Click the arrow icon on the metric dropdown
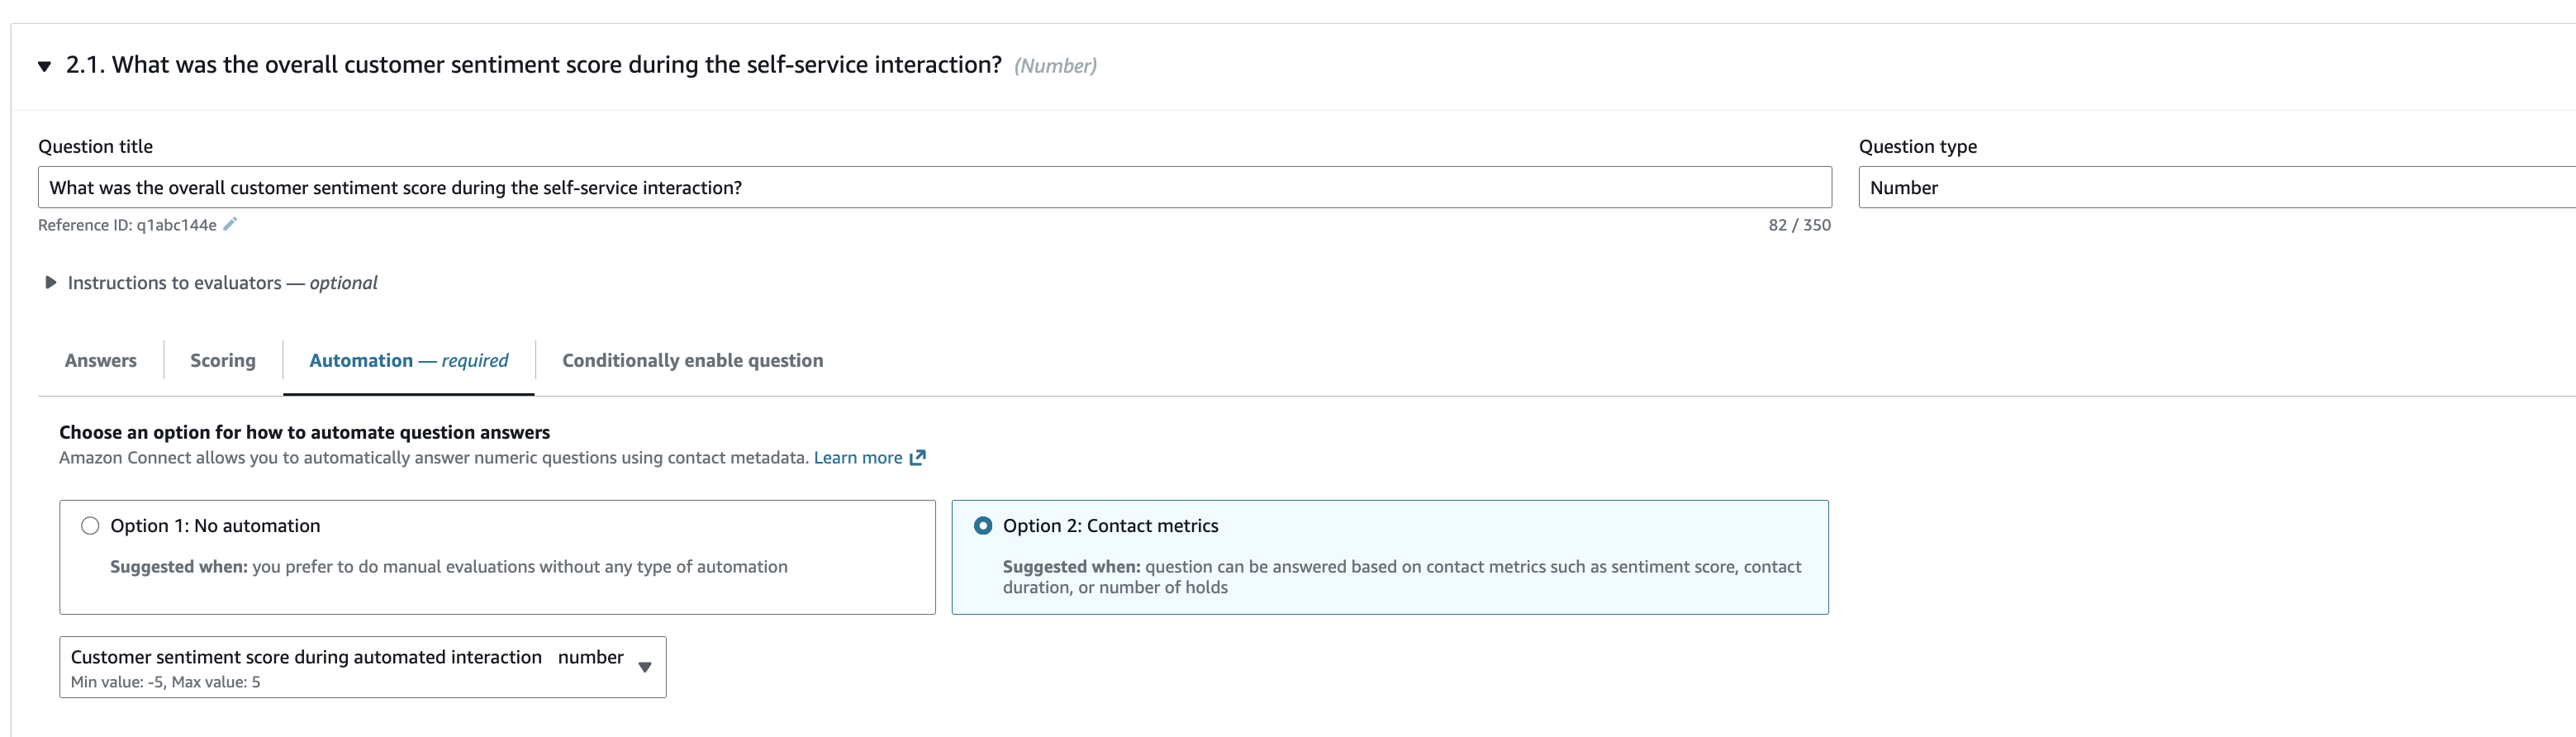 (645, 667)
